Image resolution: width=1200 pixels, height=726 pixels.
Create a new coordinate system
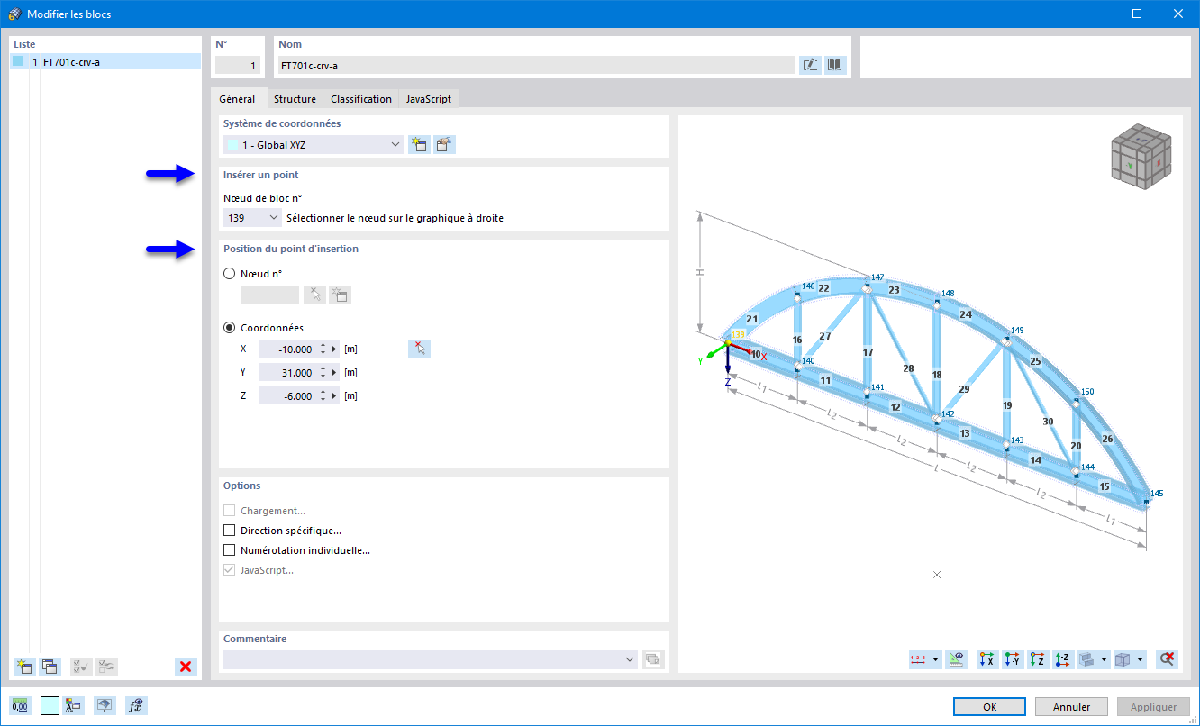(x=419, y=144)
